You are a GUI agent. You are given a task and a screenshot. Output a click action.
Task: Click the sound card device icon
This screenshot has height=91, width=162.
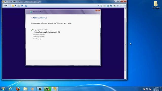(118, 6)
